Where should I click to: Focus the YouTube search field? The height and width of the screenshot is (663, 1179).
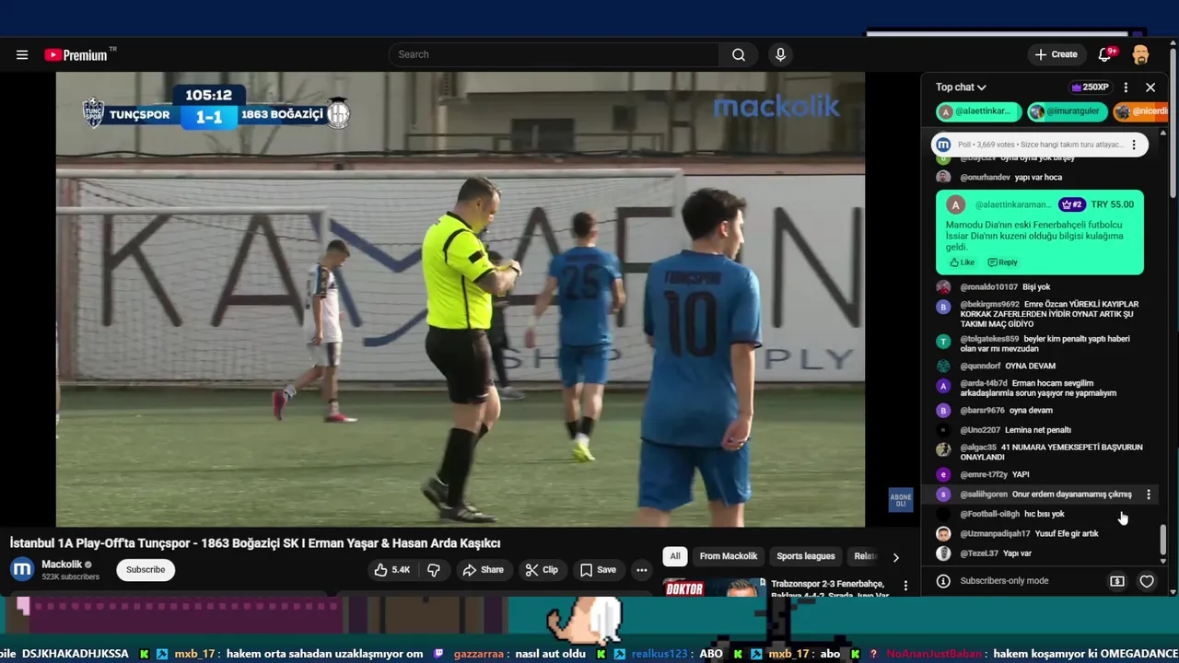pos(554,54)
